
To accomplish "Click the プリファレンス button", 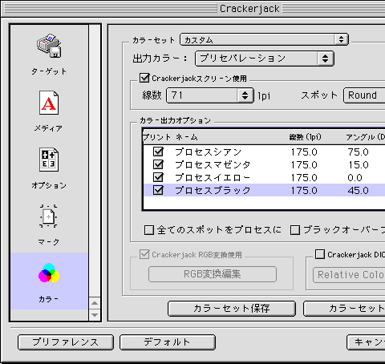I will coord(66,342).
